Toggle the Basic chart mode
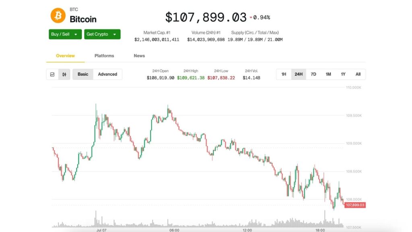Screen dimensions: 412x232 (83, 75)
